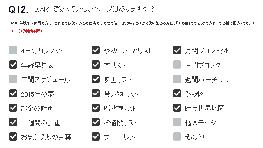Enable the 年間スケジュール option
The image size is (263, 148).
[13, 79]
